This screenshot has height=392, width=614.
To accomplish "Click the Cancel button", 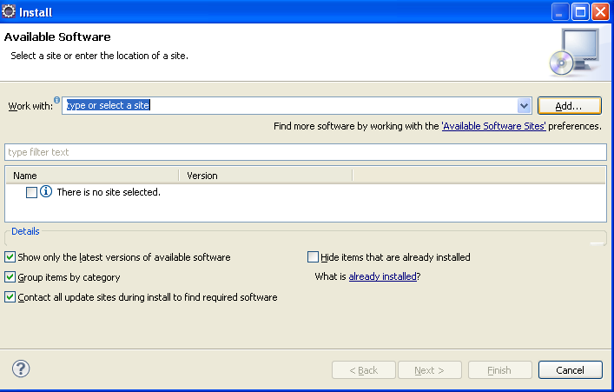I will click(570, 370).
